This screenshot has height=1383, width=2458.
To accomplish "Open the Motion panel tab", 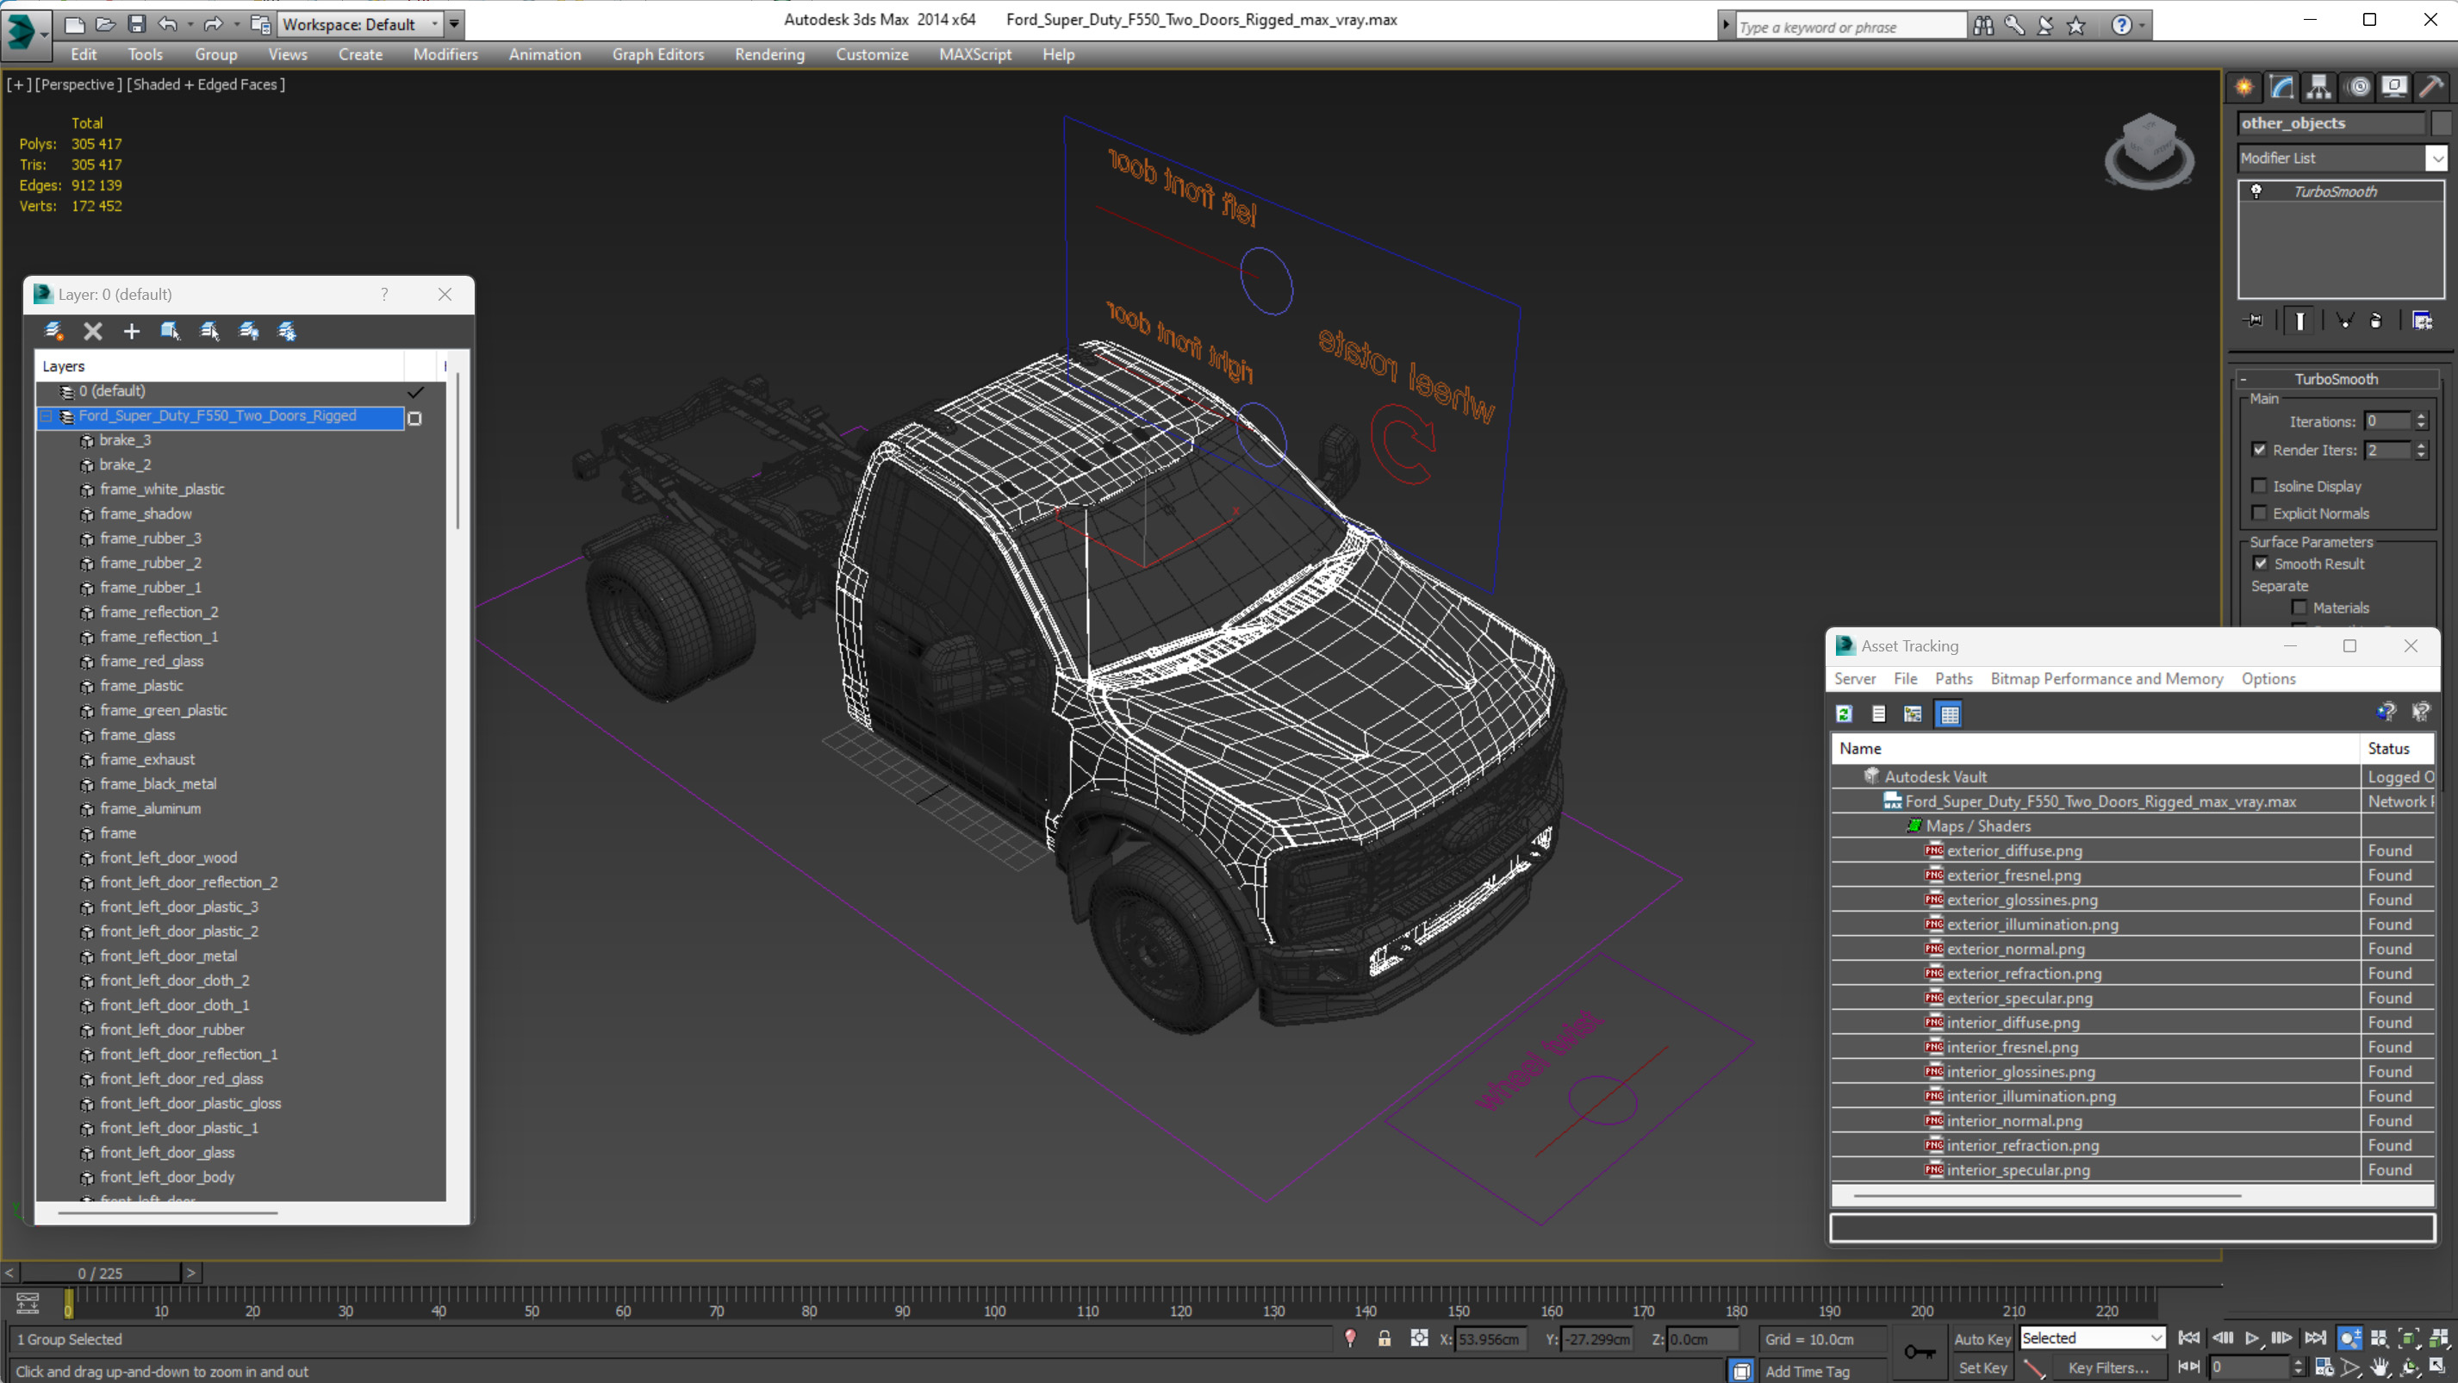I will [2359, 88].
